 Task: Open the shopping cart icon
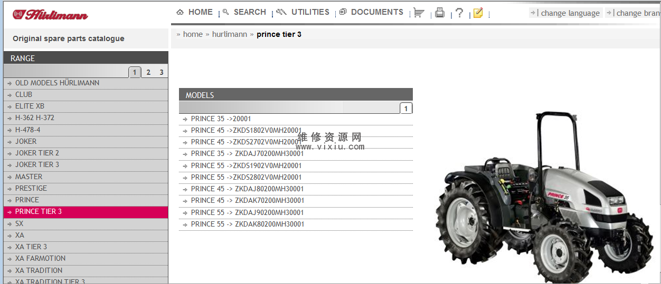pos(418,13)
